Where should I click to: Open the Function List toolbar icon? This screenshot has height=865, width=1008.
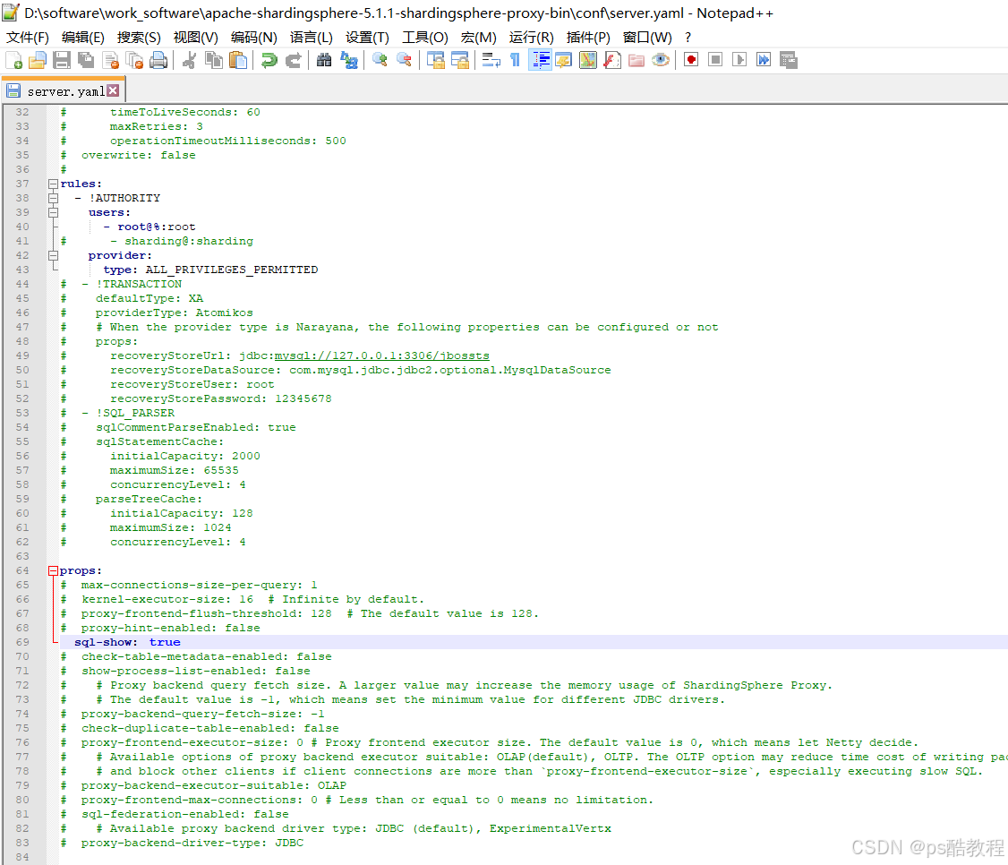pos(612,61)
